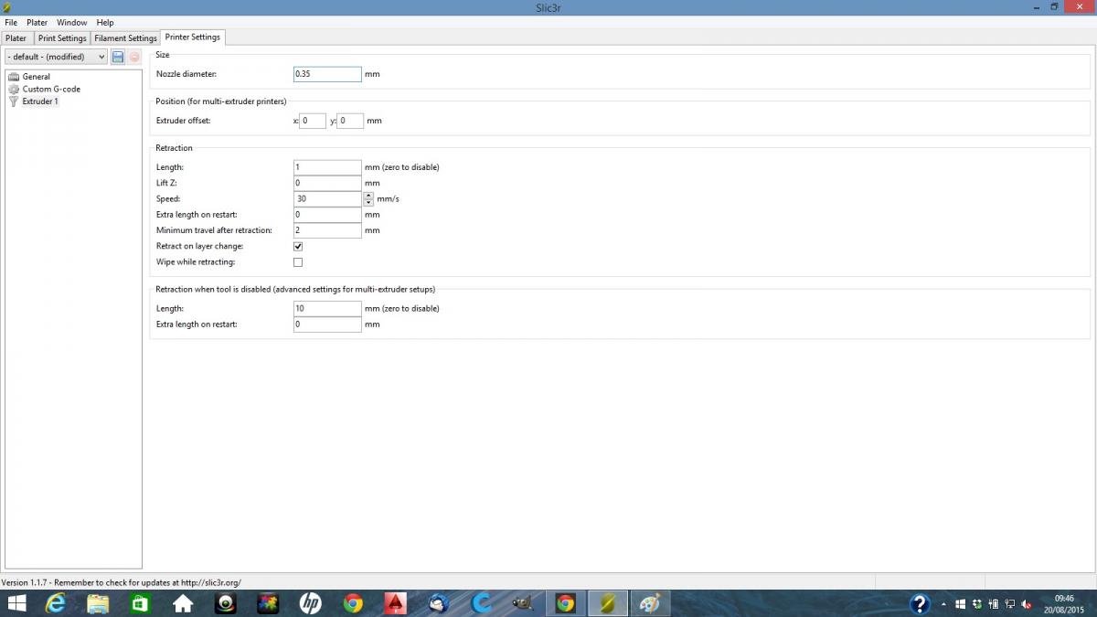Switch to the Filament Settings tab
The width and height of the screenshot is (1097, 617).
tap(125, 38)
